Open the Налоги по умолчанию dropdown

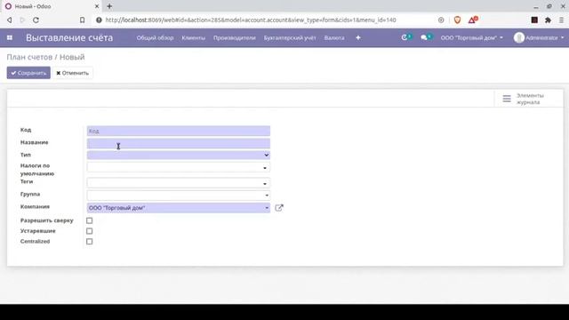179,168
